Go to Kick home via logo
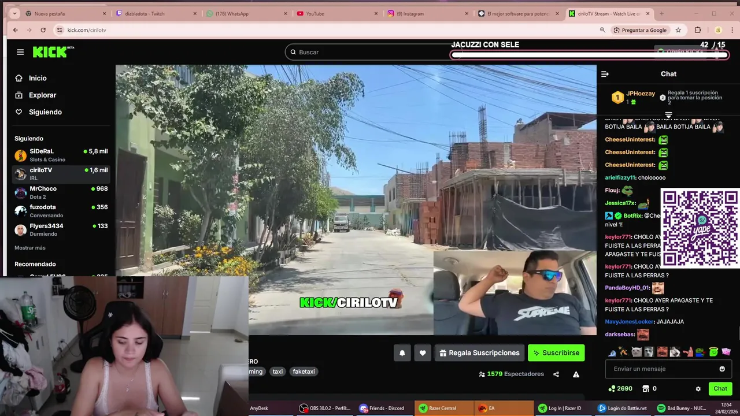 [53, 52]
